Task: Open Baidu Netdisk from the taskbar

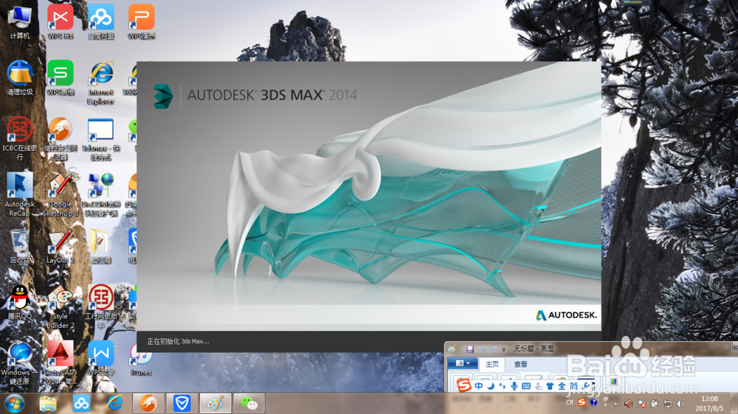Action: [x=81, y=403]
